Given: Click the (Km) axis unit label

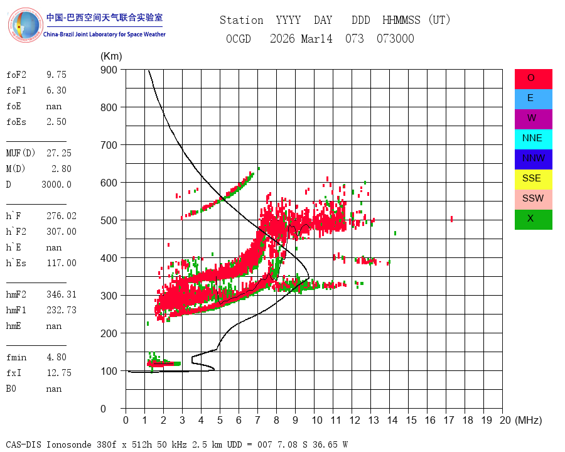Looking at the screenshot, I should coord(111,56).
